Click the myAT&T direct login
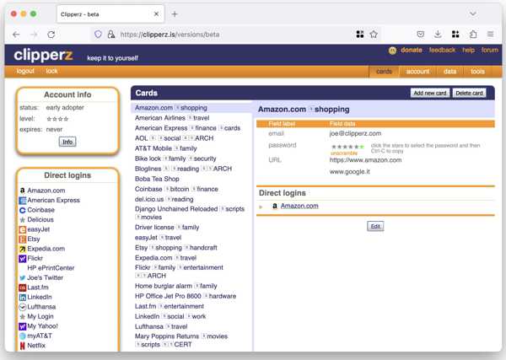 coord(40,336)
